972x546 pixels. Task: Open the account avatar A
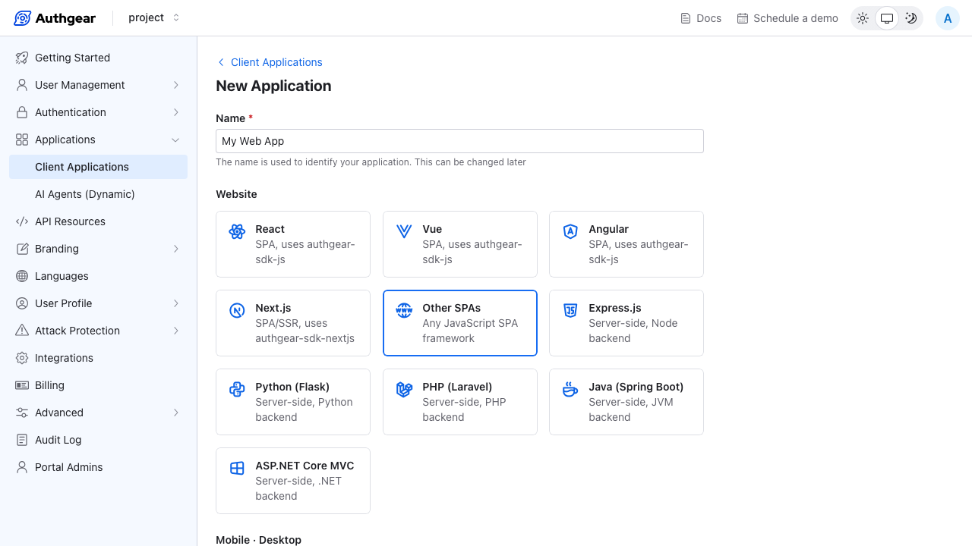coord(948,18)
